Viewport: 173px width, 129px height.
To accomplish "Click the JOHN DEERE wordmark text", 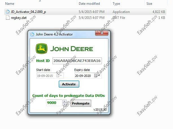I will point(72,49).
